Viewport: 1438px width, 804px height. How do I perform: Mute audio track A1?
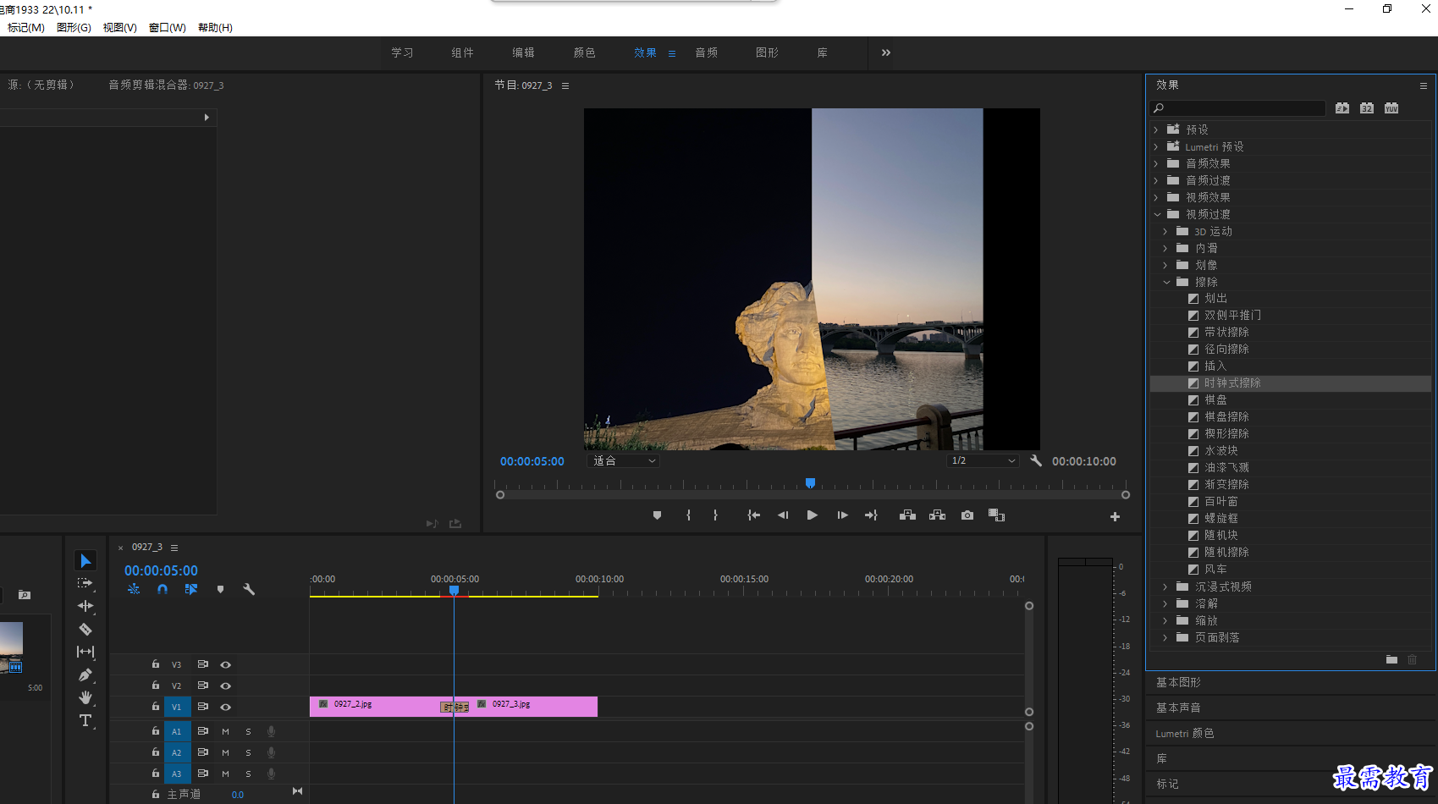tap(225, 731)
